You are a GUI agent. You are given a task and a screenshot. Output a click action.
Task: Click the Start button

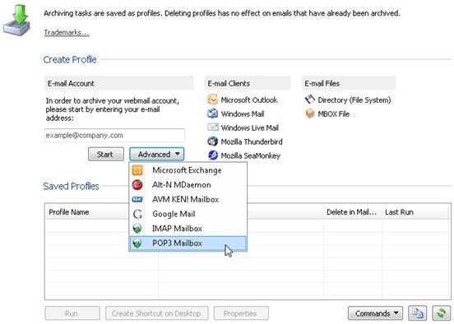point(106,154)
